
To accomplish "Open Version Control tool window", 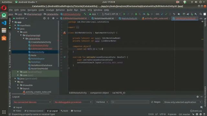I will (34, 111).
